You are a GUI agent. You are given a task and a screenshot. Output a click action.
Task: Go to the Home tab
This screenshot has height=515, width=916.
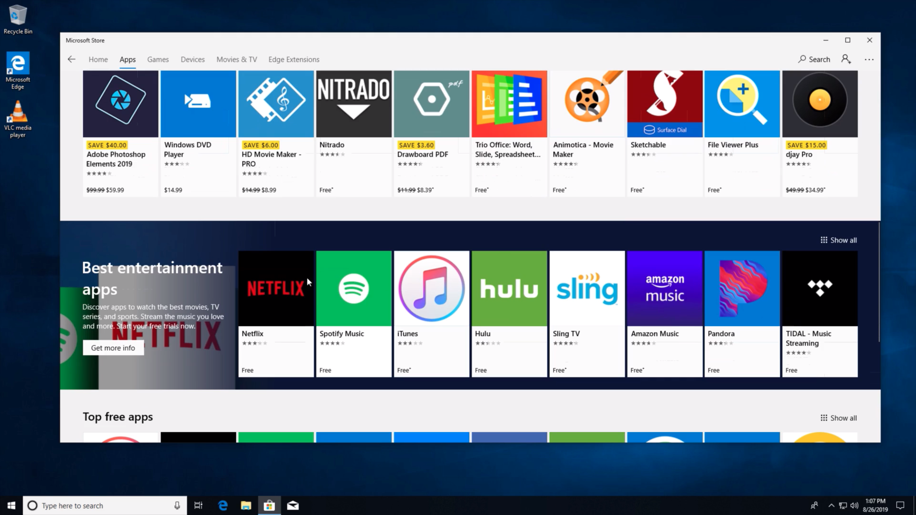pos(98,59)
